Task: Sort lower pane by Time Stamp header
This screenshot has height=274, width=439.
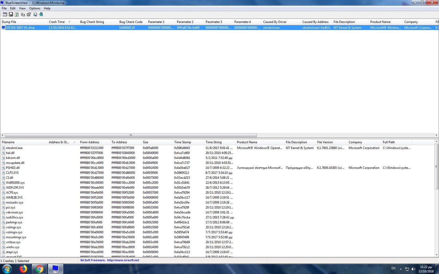Action: click(188, 142)
